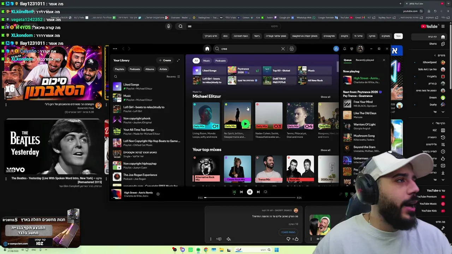Close the Queue side panel

(384, 60)
